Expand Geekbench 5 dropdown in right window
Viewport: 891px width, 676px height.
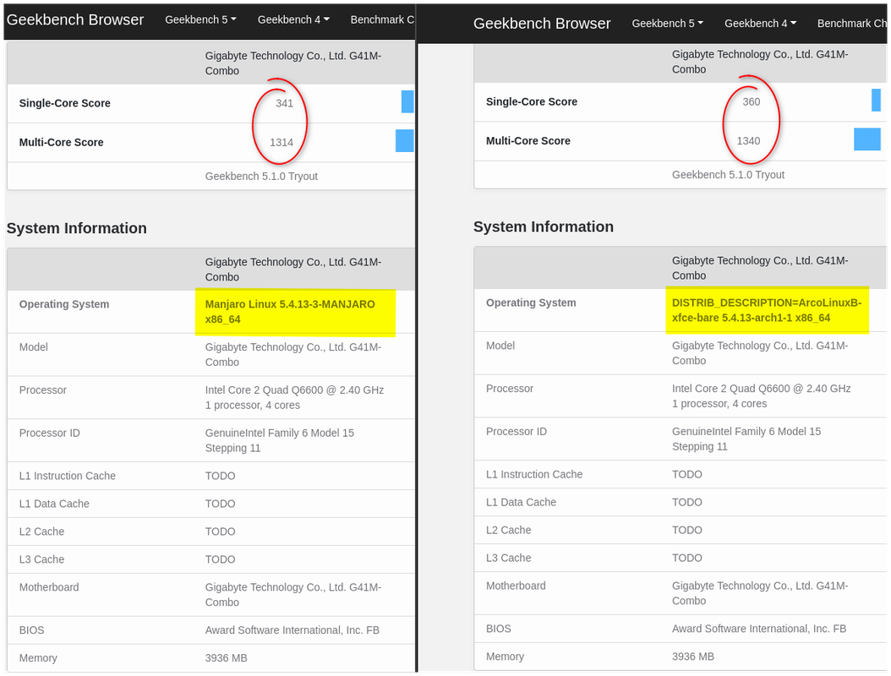667,24
